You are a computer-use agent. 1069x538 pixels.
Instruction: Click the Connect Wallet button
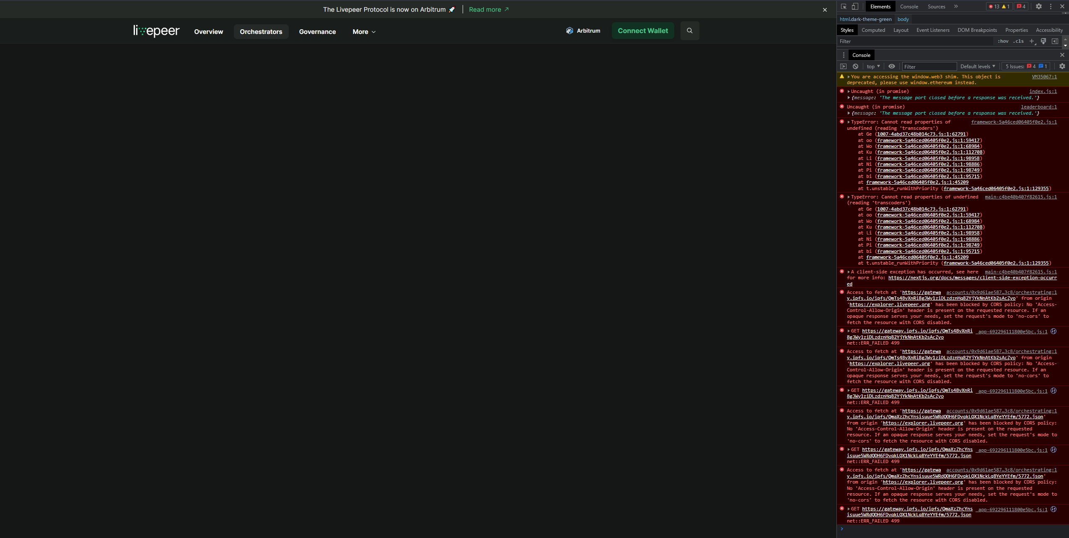pos(642,31)
